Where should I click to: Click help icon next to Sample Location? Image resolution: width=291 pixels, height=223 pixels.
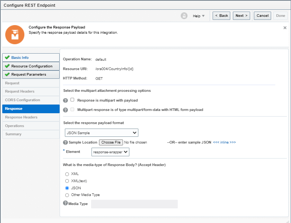coord(65,142)
